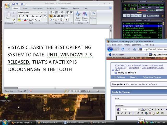
Task: Undo the last action in Word
Action: tap(17, 4)
